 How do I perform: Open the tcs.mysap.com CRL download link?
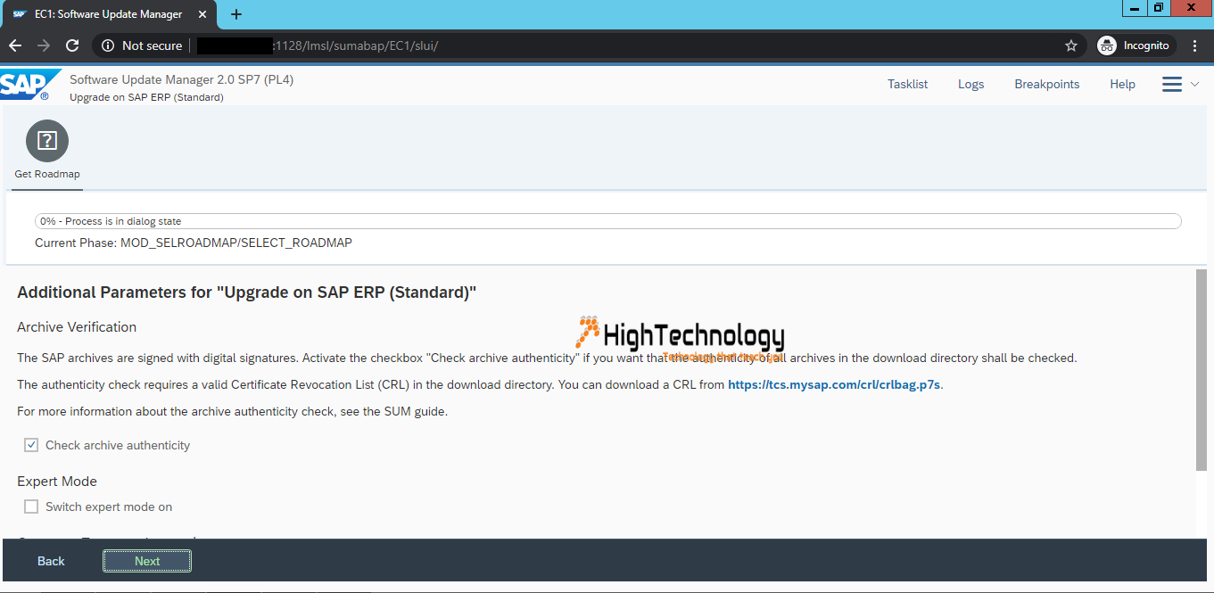point(834,385)
